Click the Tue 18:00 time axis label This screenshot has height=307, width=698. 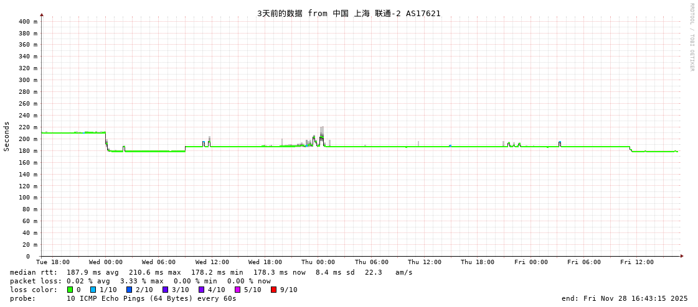53,262
